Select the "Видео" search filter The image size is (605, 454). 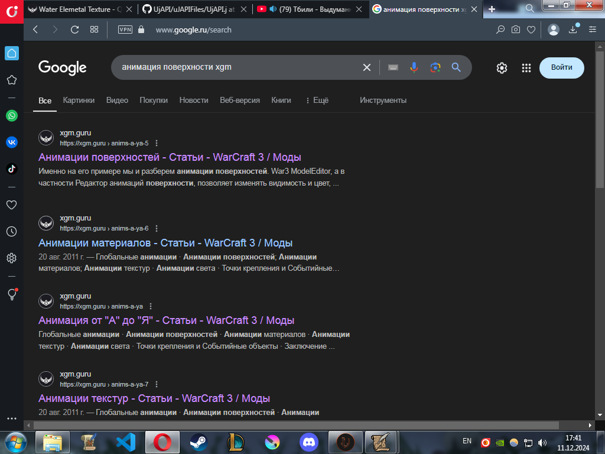[118, 100]
